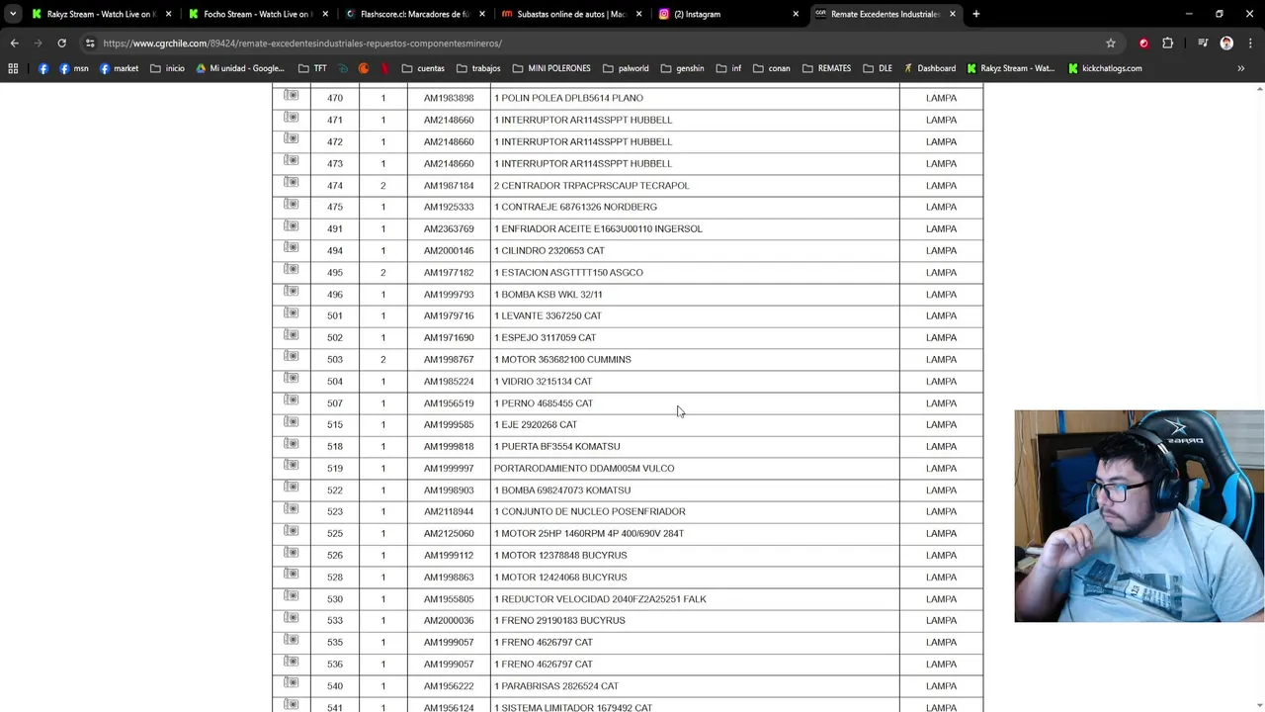Viewport: 1265px width, 712px height.
Task: Open Rakyz Stream bookmark in bookmarks bar
Action: 1011,68
